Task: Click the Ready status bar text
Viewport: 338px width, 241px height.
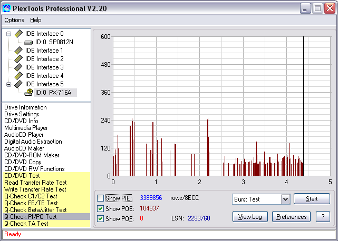Action: (x=13, y=234)
